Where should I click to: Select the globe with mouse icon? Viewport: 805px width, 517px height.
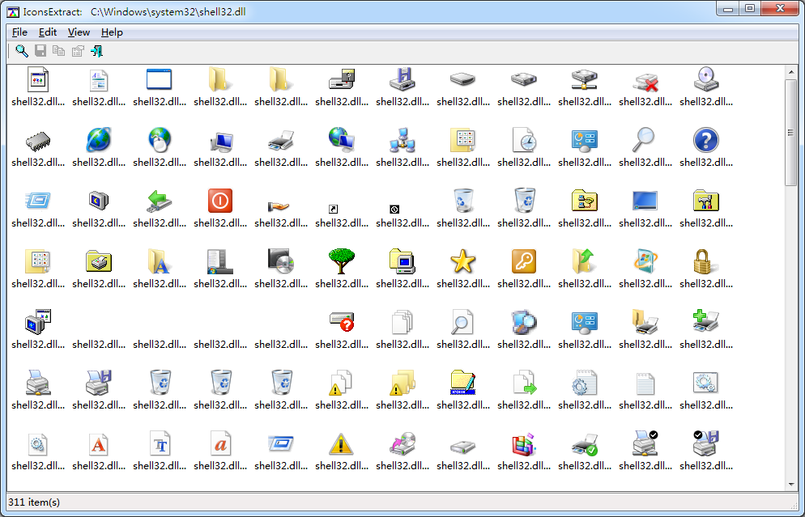160,141
